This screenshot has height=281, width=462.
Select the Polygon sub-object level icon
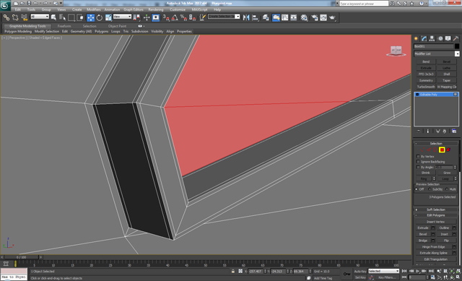coord(442,150)
